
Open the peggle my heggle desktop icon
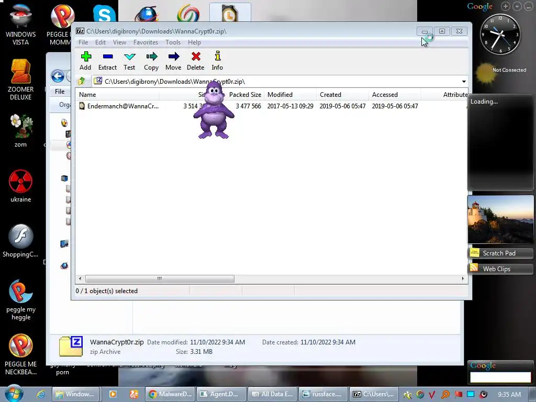pyautogui.click(x=20, y=300)
